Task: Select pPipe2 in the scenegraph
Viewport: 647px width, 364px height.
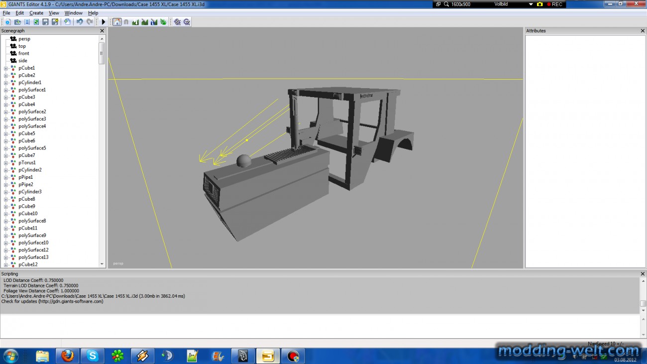Action: click(x=26, y=184)
